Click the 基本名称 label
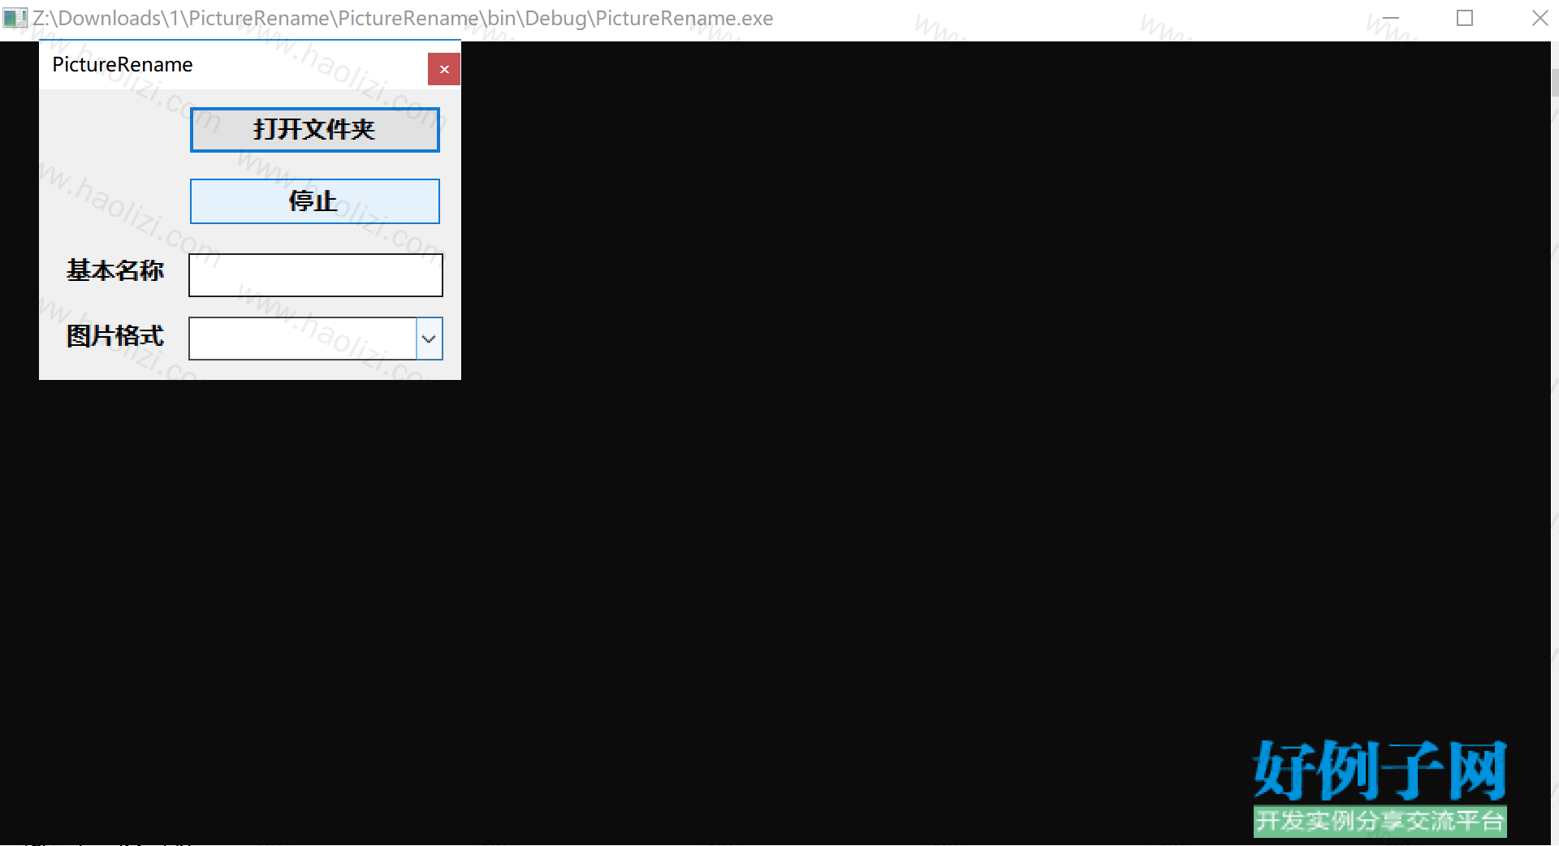 pos(115,270)
